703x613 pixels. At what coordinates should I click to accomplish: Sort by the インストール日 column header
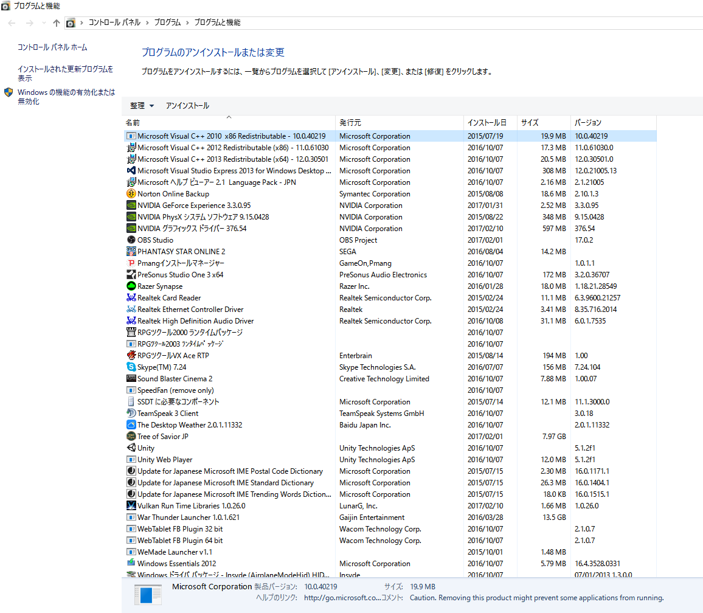coord(487,122)
